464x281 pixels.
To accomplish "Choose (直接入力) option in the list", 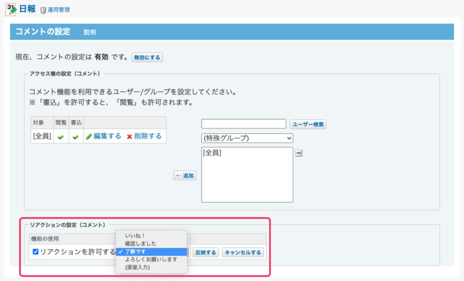I will 151,267.
